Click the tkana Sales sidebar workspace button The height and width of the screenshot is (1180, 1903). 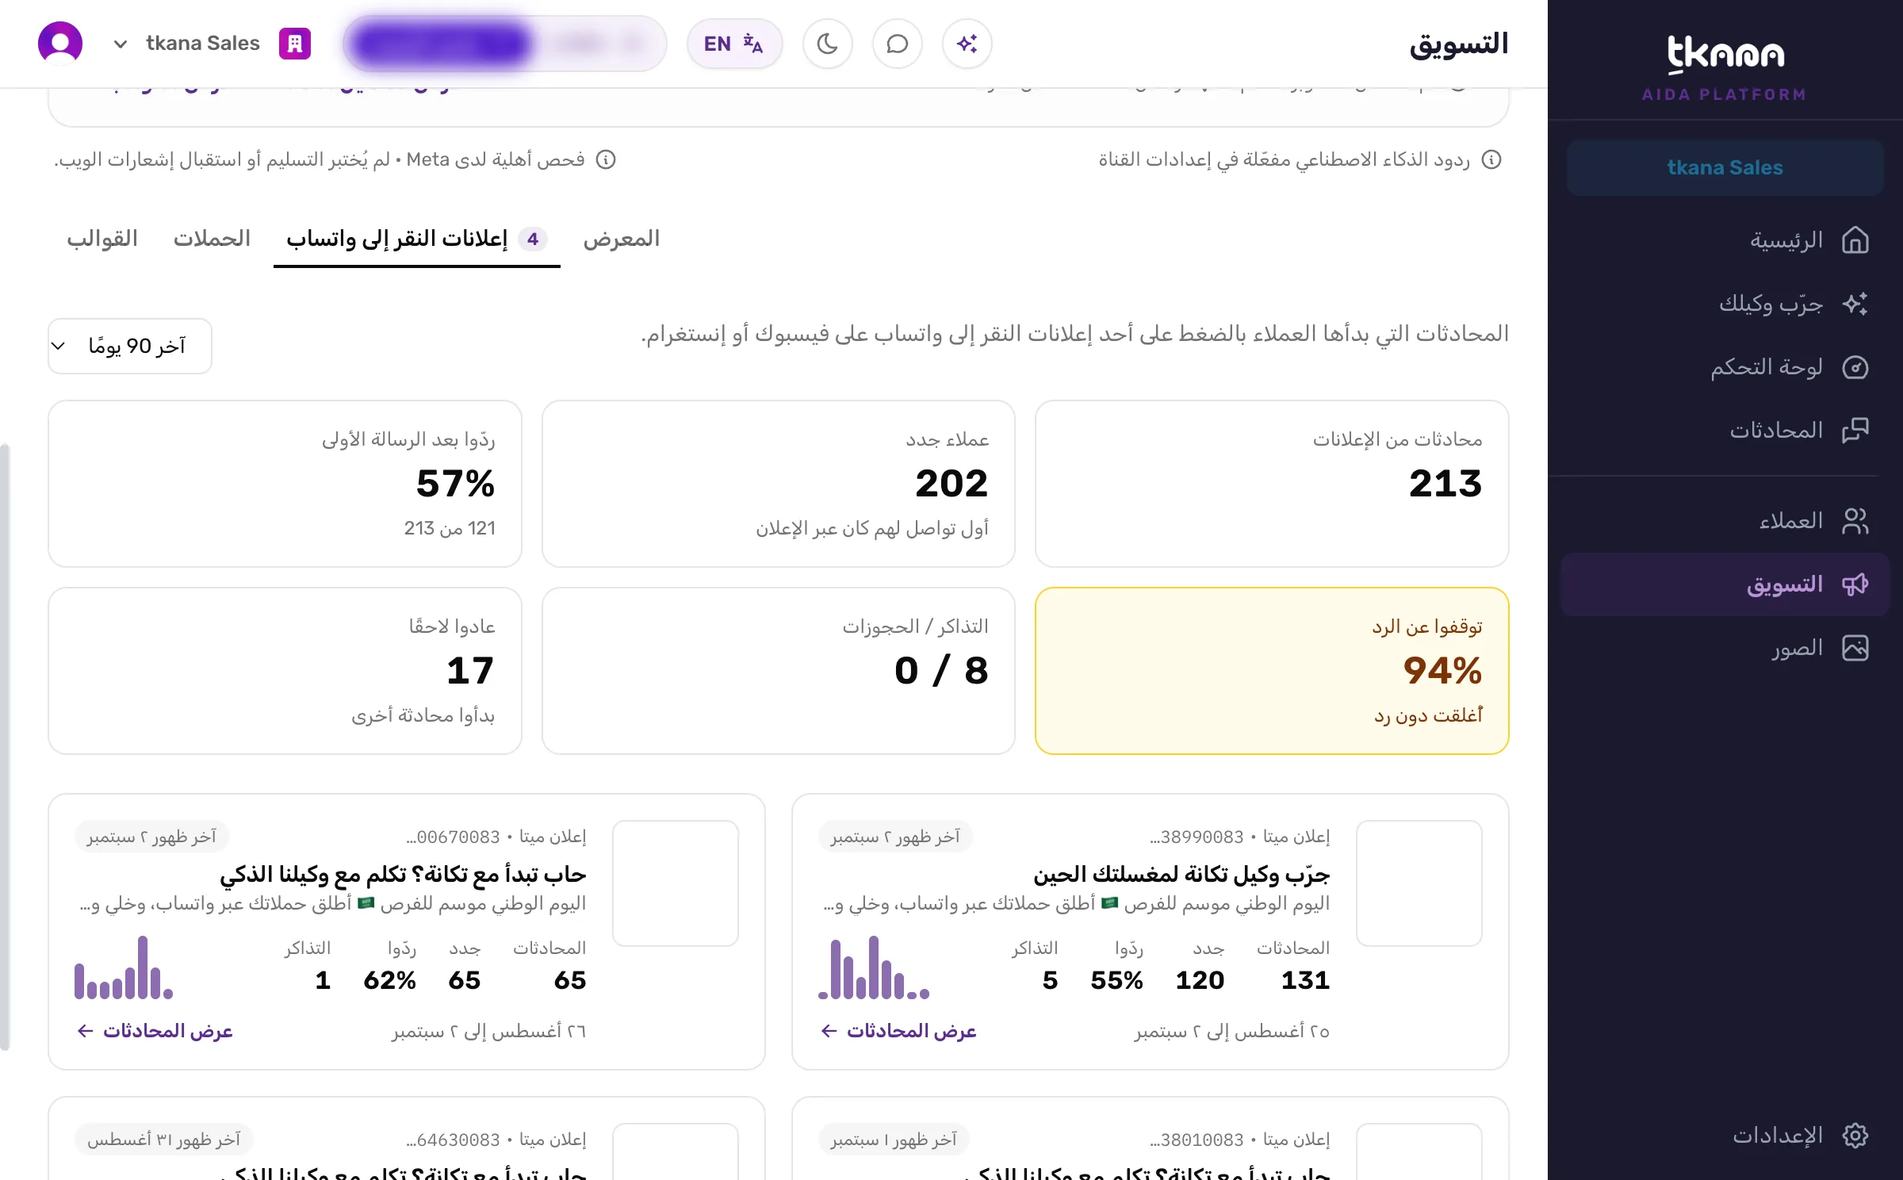[x=1725, y=167]
